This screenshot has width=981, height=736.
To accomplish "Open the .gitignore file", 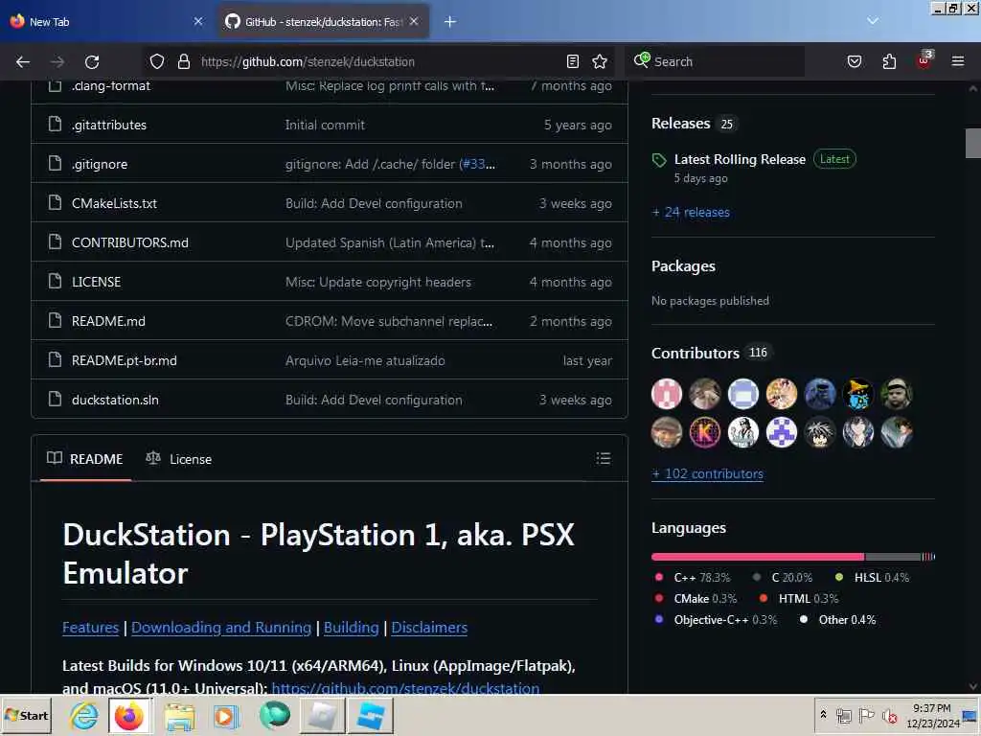I will [x=100, y=164].
